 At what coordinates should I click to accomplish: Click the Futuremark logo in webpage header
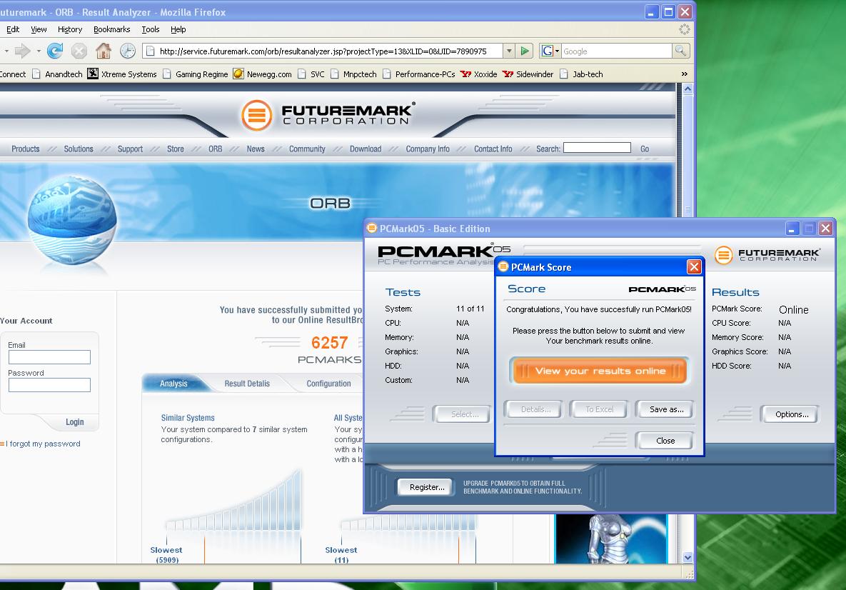tap(328, 114)
